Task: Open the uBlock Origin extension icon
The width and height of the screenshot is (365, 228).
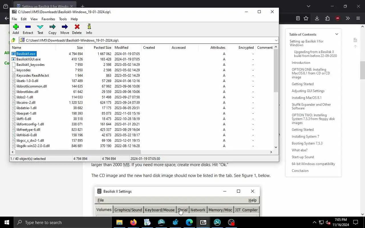Action: (x=338, y=18)
